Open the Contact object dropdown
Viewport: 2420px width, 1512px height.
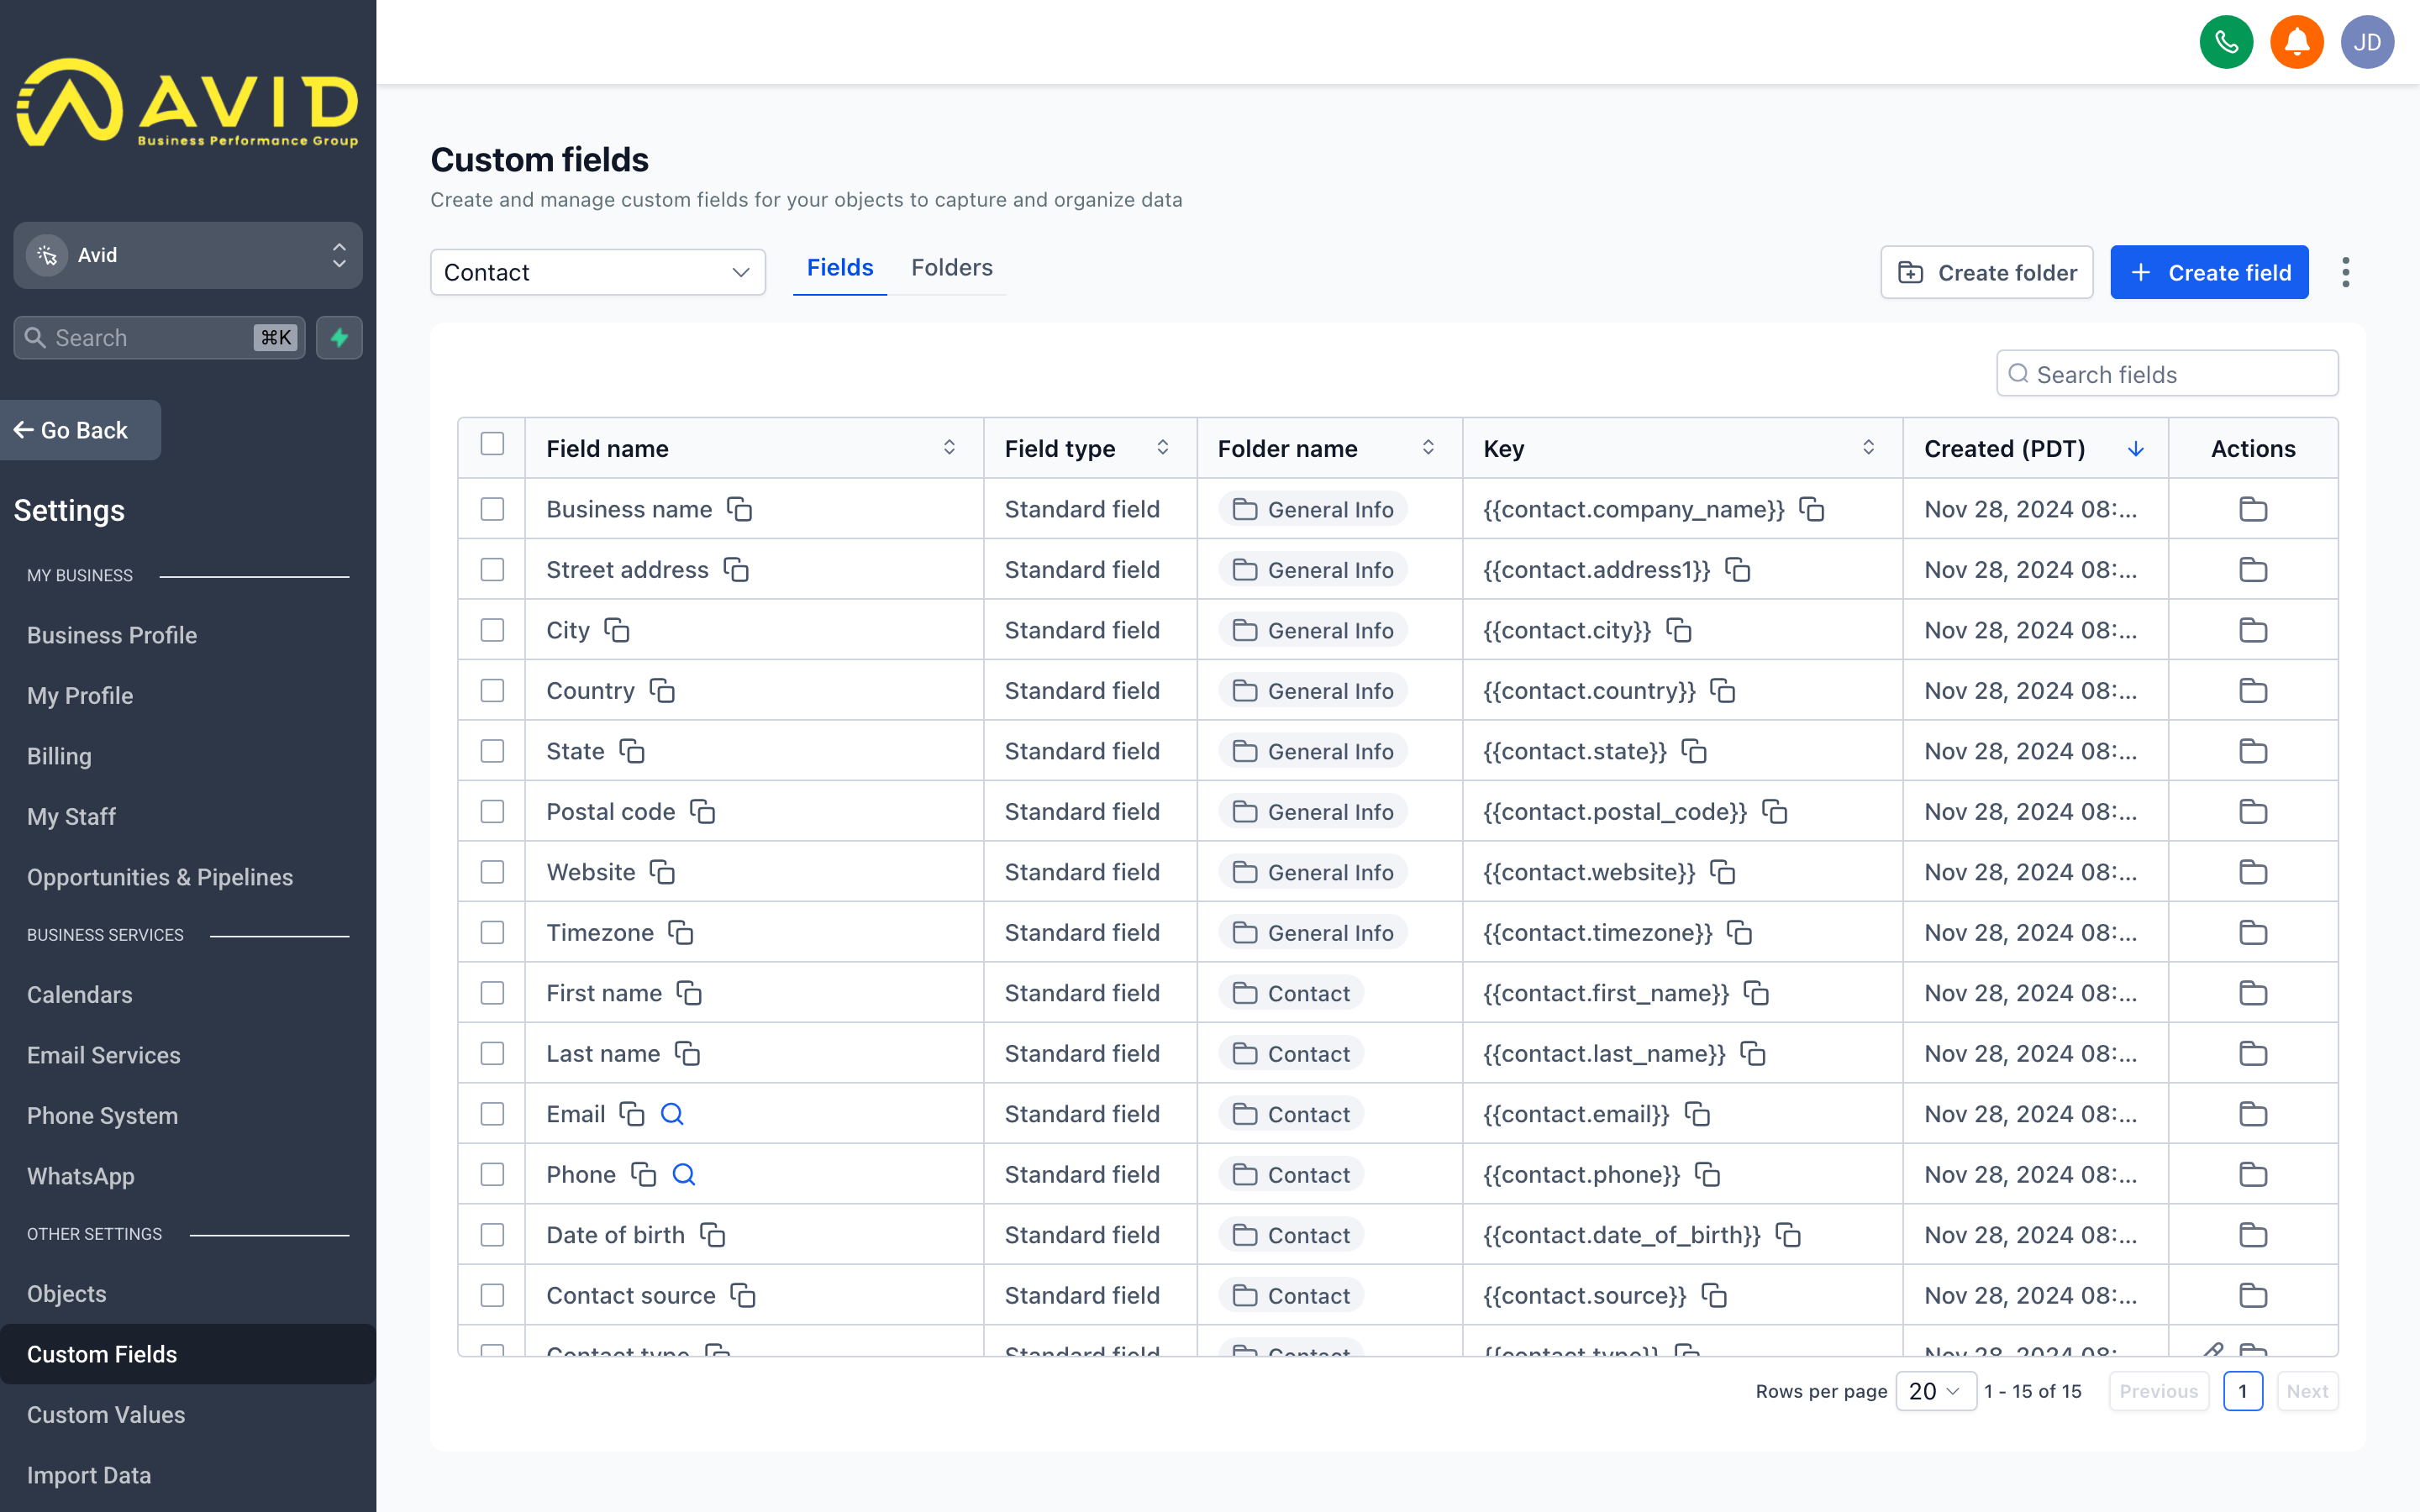598,272
